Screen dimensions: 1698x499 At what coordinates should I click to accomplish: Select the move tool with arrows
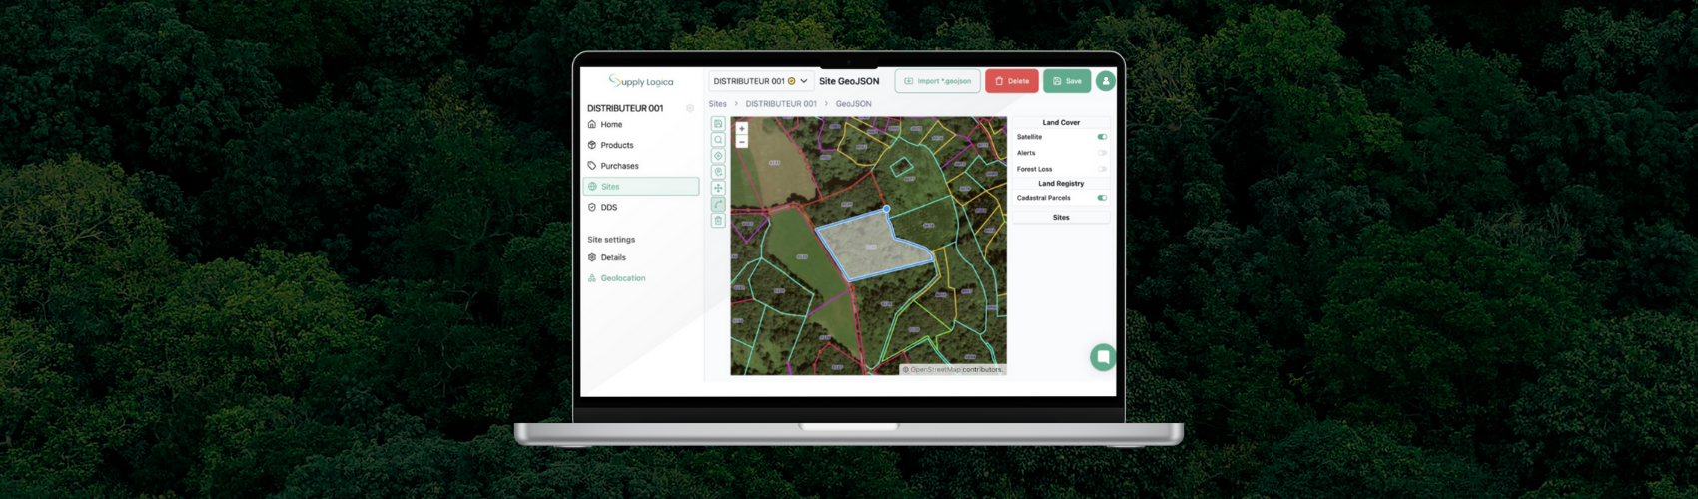coord(718,188)
